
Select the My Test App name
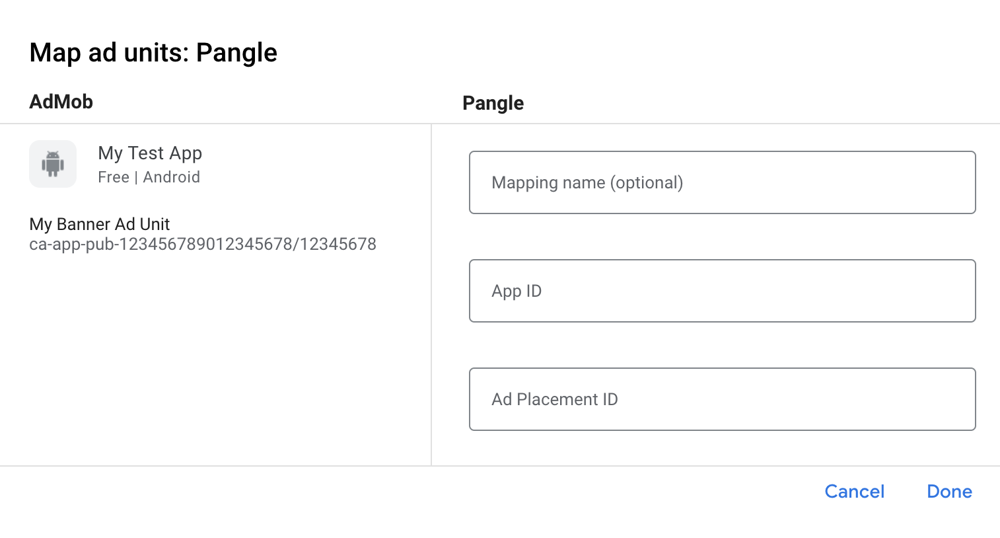[150, 153]
